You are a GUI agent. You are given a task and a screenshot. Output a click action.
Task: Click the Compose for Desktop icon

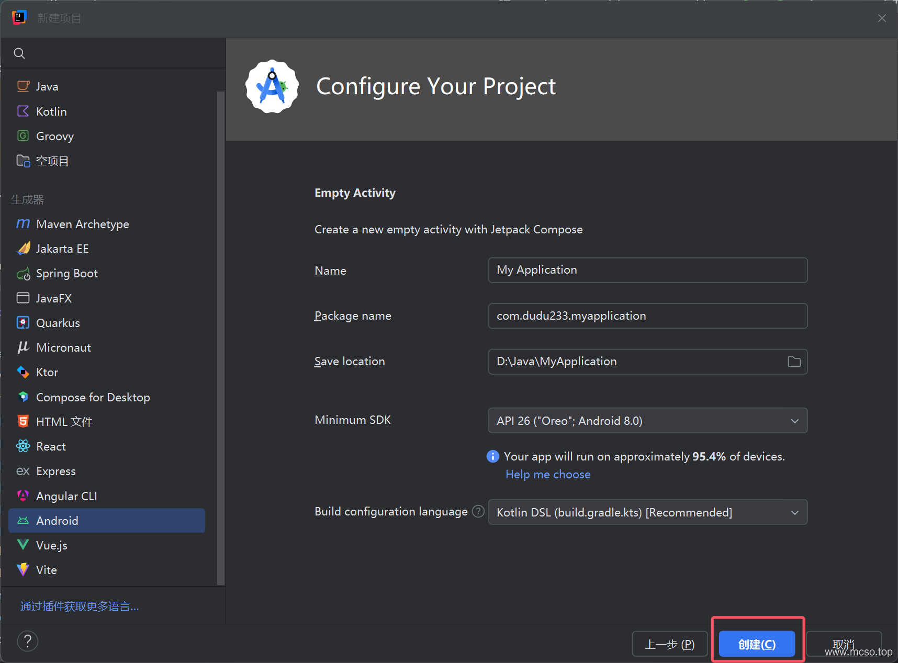(x=23, y=397)
